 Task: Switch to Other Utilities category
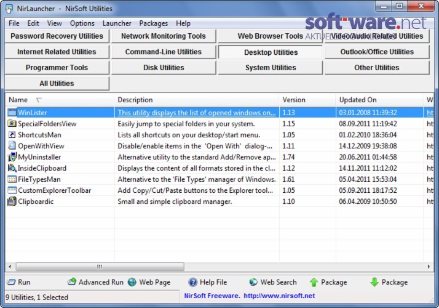pos(377,68)
